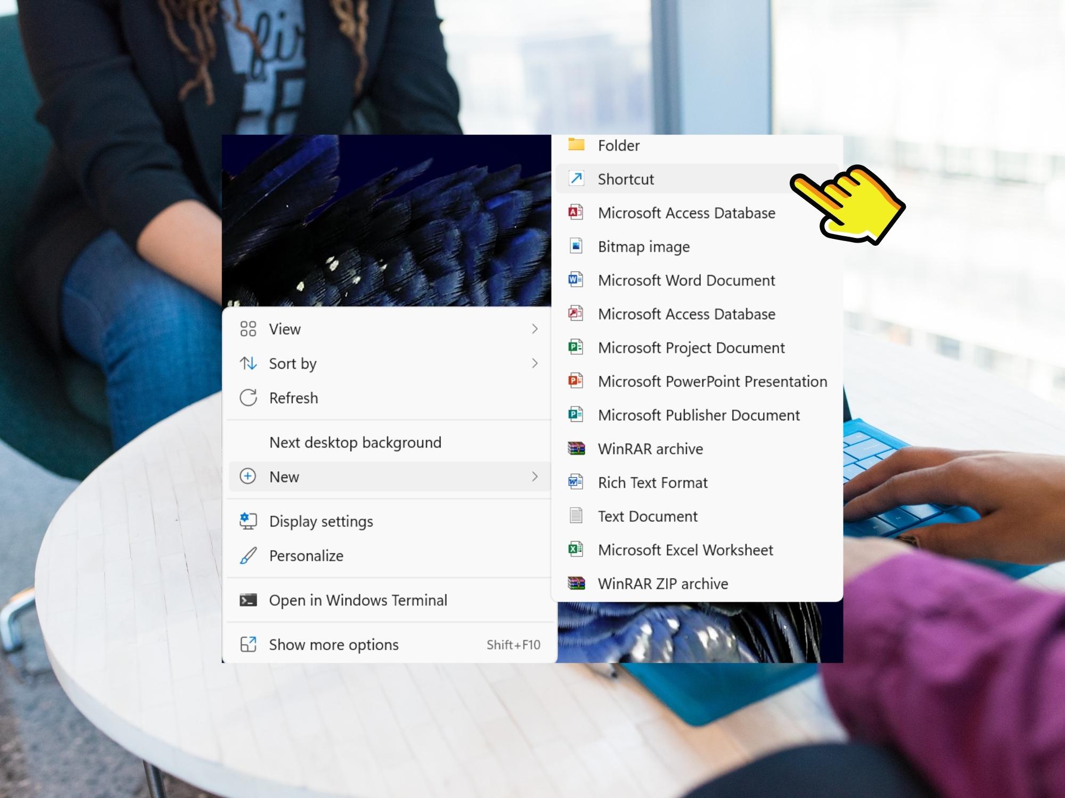Click Refresh on the desktop context menu
This screenshot has width=1065, height=798.
pyautogui.click(x=293, y=397)
